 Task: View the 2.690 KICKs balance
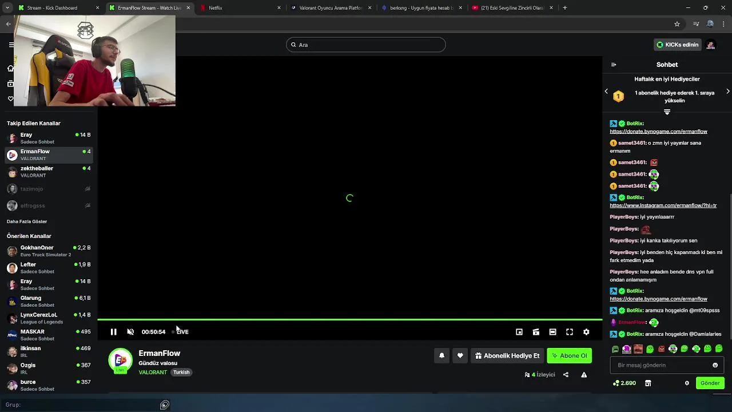click(624, 383)
